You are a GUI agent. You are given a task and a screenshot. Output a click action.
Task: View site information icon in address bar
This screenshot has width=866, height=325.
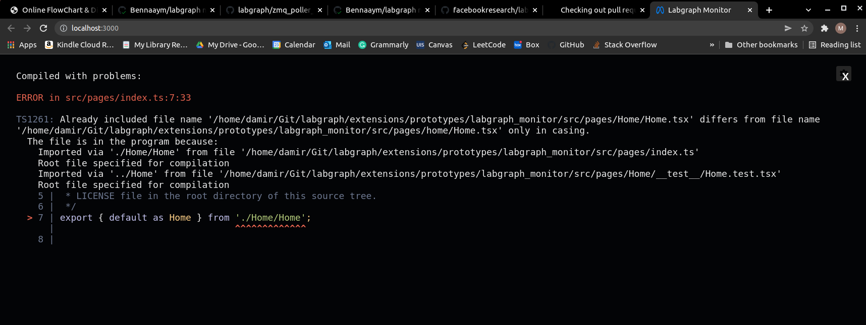pyautogui.click(x=64, y=28)
